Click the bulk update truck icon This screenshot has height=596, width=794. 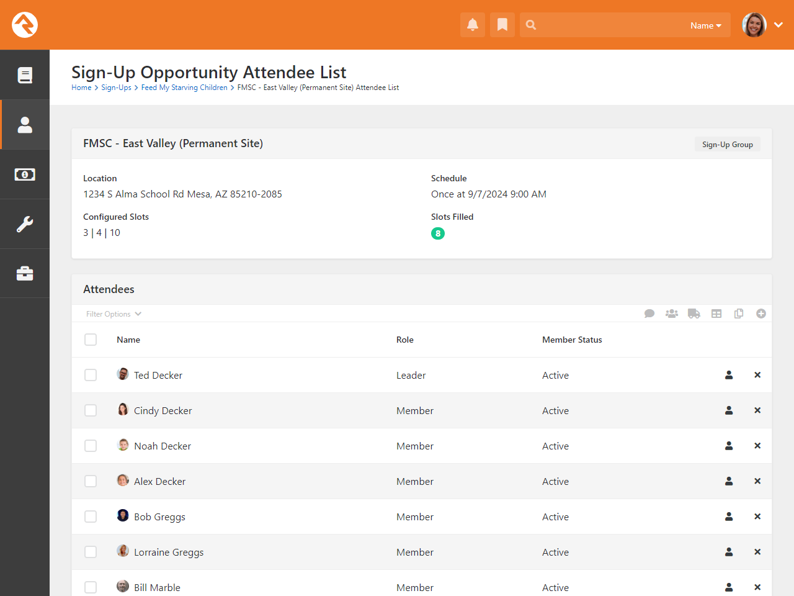694,314
